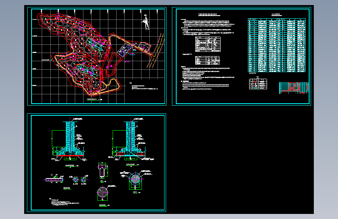Click the empty black area of the drawing canvas
Viewport: 338px width, 219px height.
coord(239,159)
